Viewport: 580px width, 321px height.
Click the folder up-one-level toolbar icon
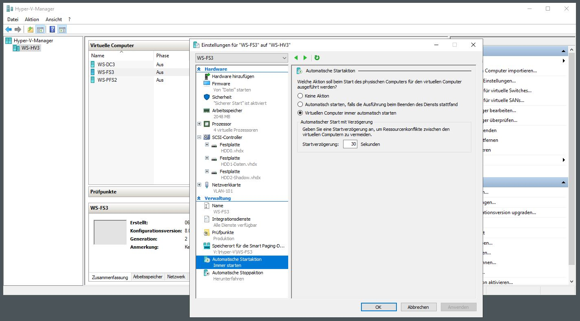click(x=31, y=29)
